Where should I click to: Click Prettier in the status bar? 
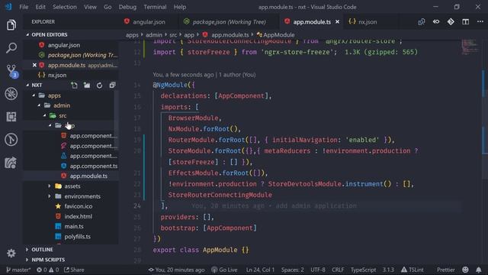(x=445, y=270)
